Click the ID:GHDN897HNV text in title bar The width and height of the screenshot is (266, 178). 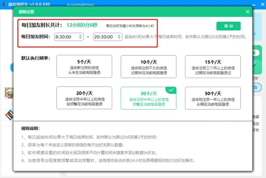(x=80, y=5)
